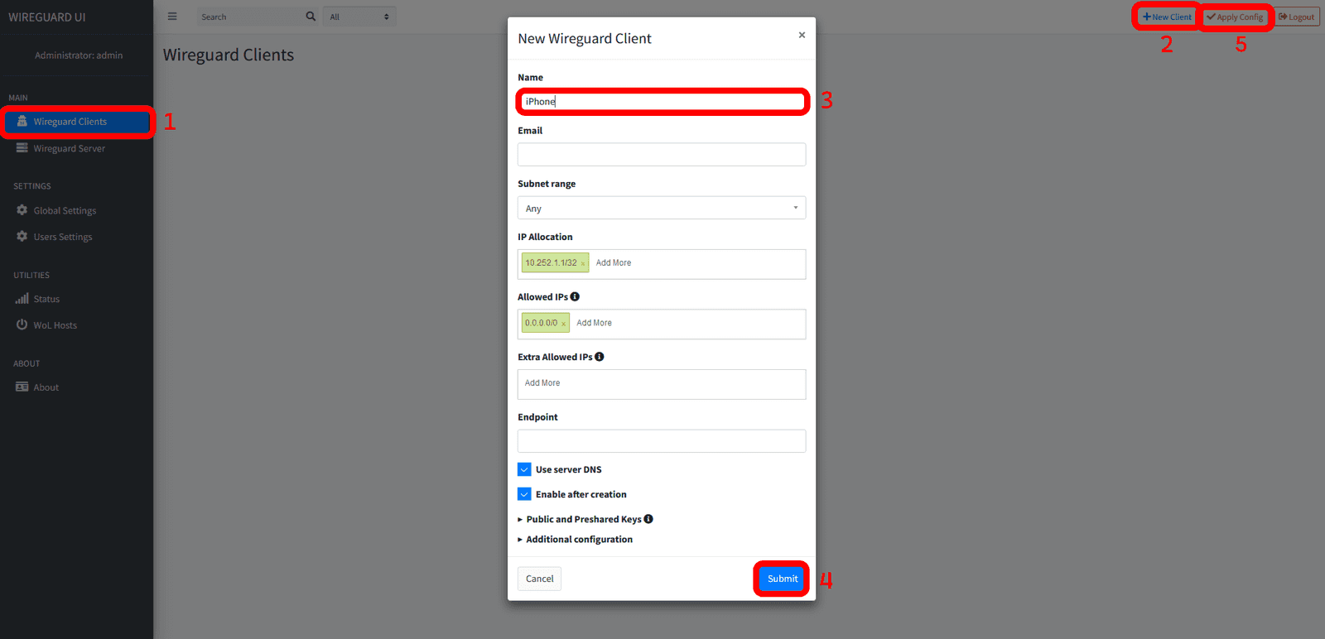Open the Subnet range dropdown

coord(661,208)
